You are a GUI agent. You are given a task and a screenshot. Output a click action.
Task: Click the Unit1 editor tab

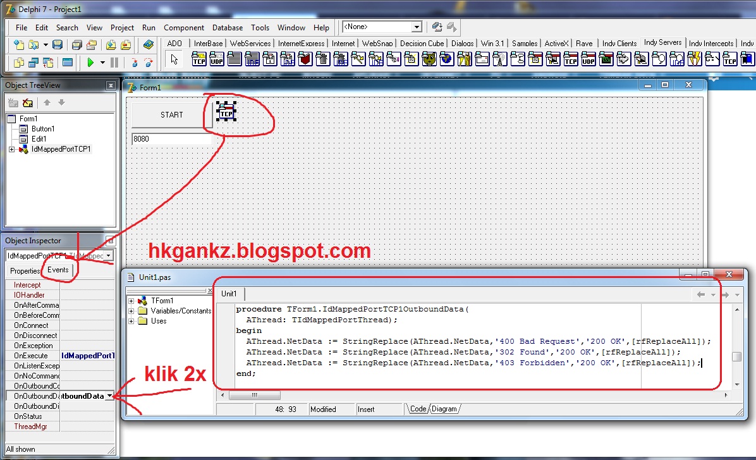[229, 294]
